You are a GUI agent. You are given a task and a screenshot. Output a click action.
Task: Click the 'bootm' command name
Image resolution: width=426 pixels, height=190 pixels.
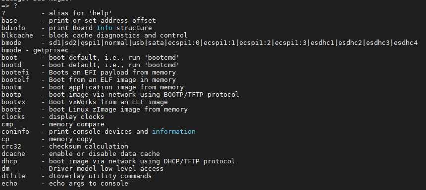coord(11,87)
